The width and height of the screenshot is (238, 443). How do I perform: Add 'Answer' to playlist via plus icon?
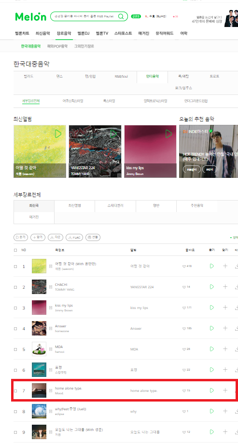click(225, 328)
